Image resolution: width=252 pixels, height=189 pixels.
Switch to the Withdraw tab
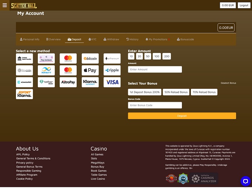111,39
